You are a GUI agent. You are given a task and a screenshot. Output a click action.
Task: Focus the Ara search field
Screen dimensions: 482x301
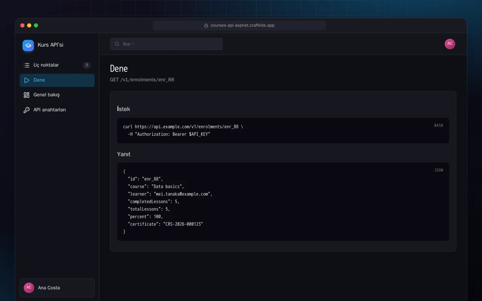[166, 44]
